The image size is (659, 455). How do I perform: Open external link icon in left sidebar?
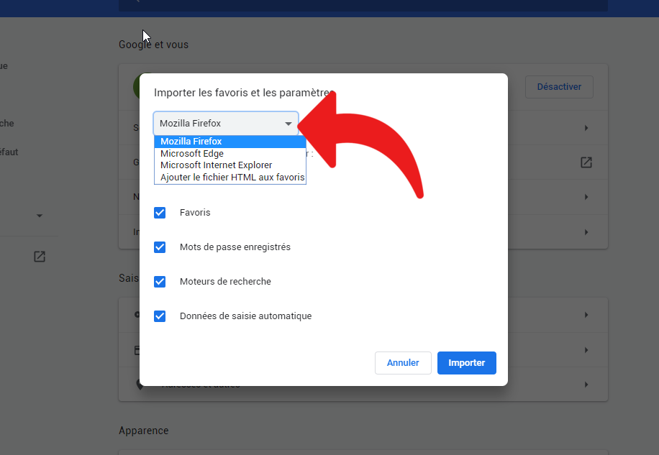40,257
